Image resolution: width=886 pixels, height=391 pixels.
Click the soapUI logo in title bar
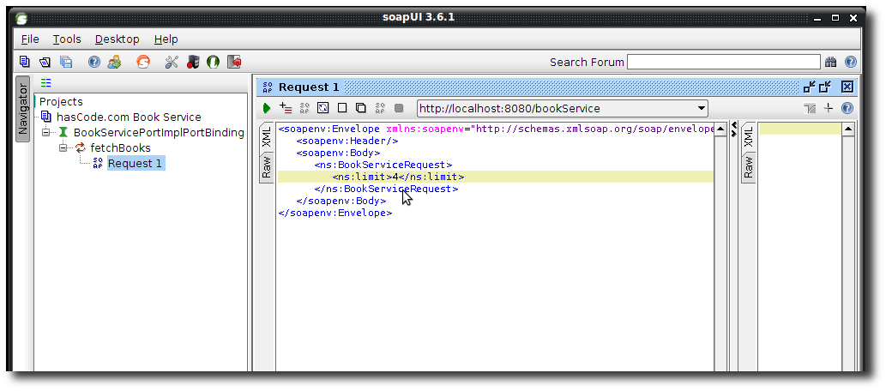21,18
